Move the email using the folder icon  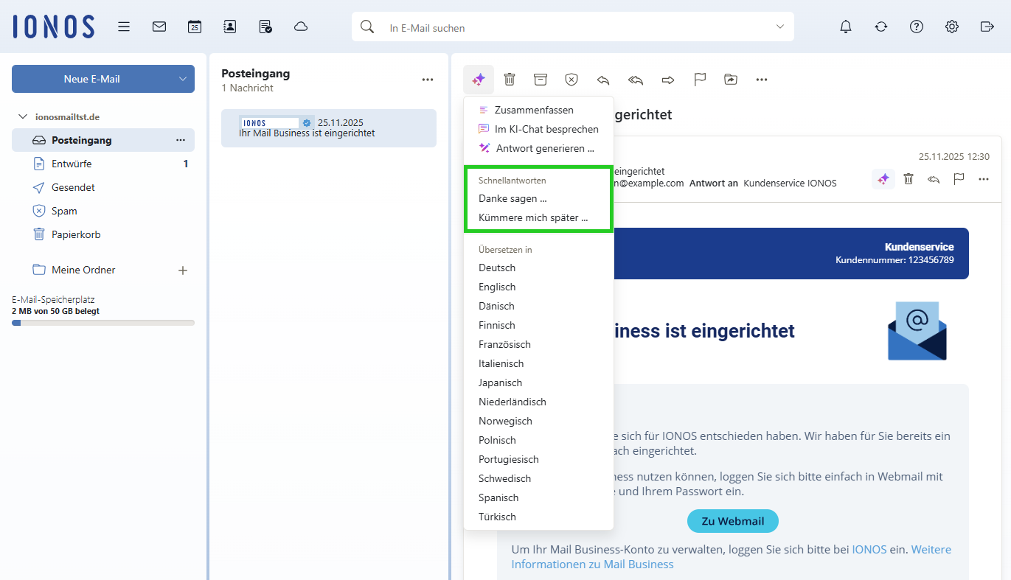730,79
